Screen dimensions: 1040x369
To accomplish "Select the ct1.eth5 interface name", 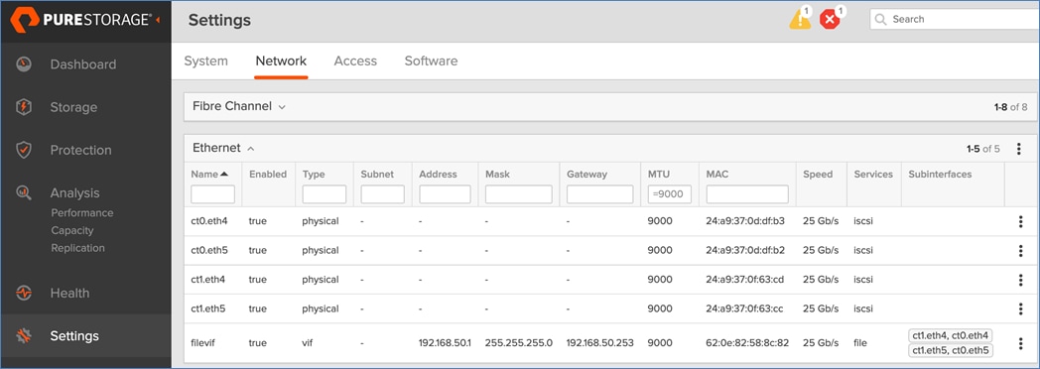I will point(208,308).
